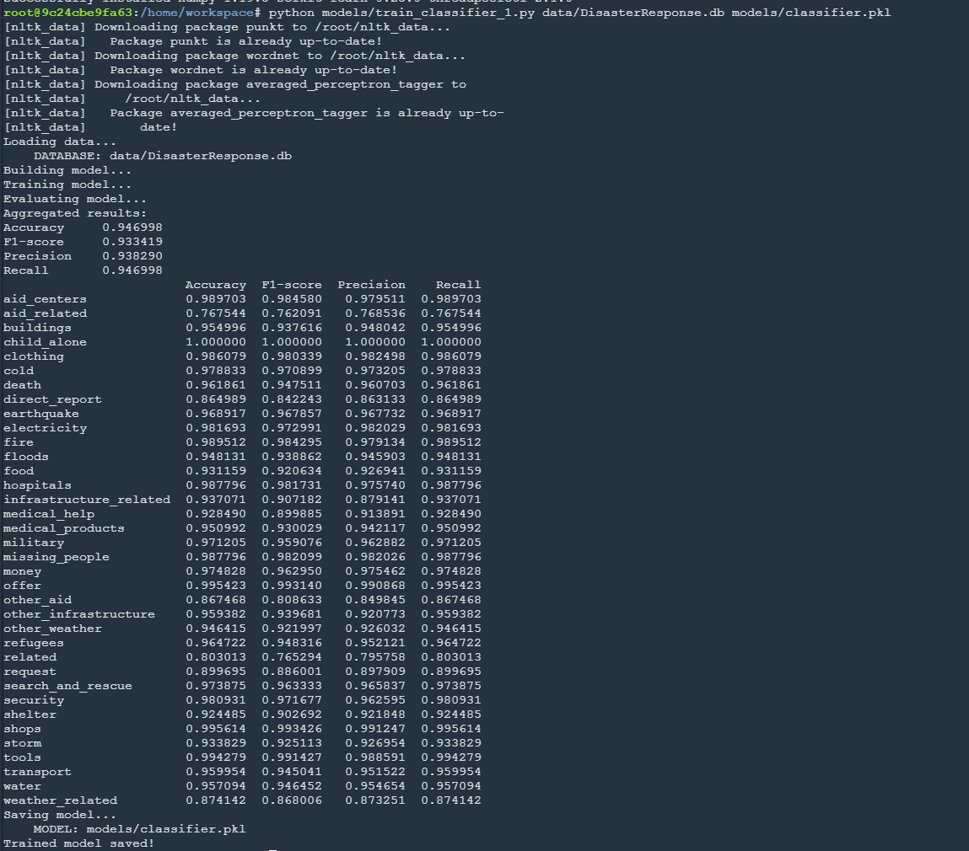Viewport: 969px width, 851px height.
Task: Click the 'fire' row label
Action: click(x=19, y=442)
